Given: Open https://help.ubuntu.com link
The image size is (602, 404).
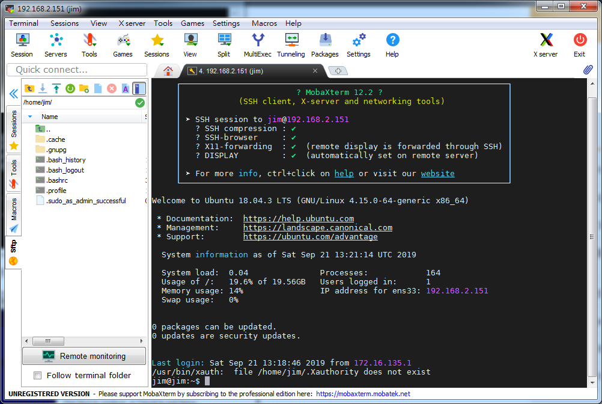Looking at the screenshot, I should click(x=299, y=218).
